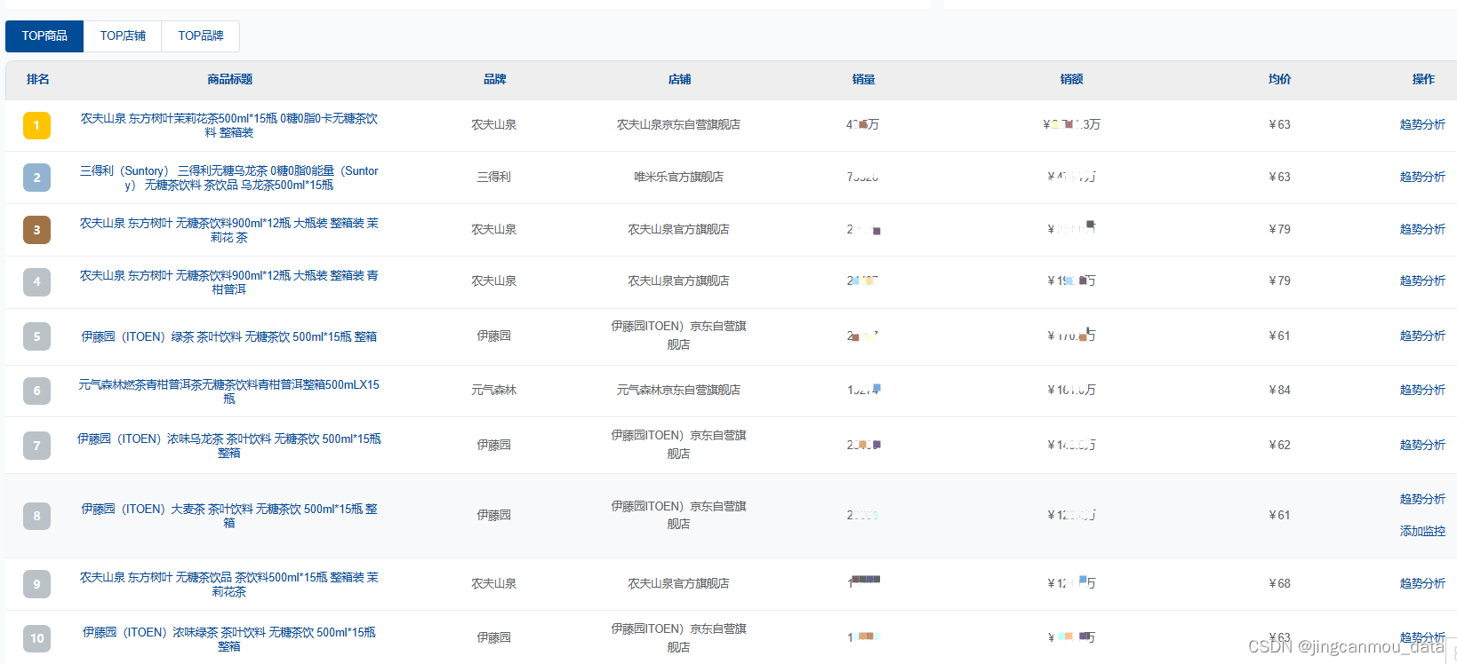1457x664 pixels.
Task: Click the 商品标题 column header
Action: click(229, 80)
